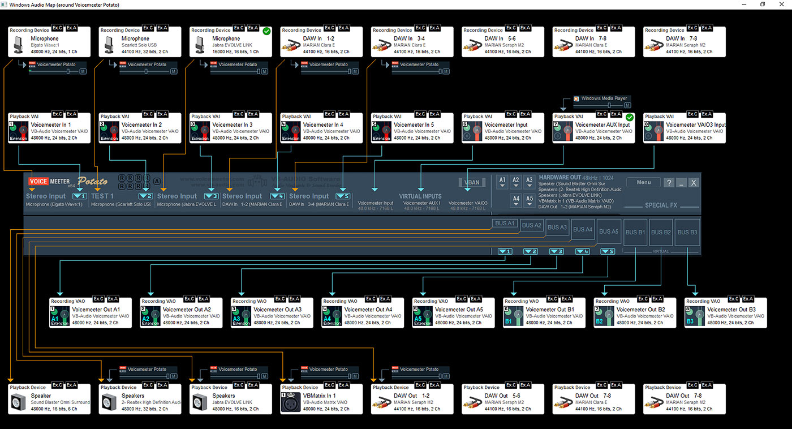The image size is (792, 429).
Task: Select the BUS A1 tab
Action: (x=505, y=223)
